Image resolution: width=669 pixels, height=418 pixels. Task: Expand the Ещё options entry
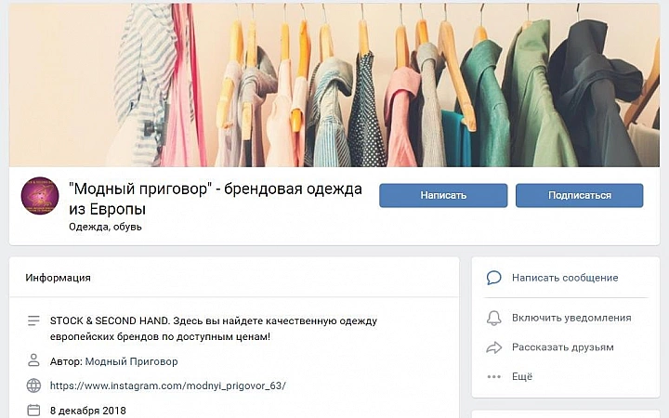pos(522,376)
